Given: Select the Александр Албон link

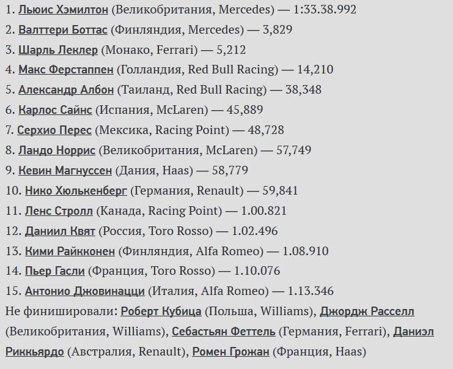Looking at the screenshot, I should (x=65, y=90).
